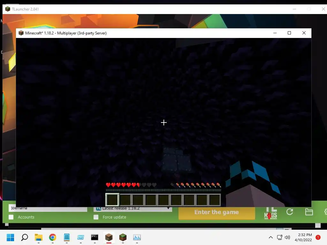Image resolution: width=327 pixels, height=245 pixels.
Task: Open the performance monitor taskbar icon
Action: tap(137, 237)
